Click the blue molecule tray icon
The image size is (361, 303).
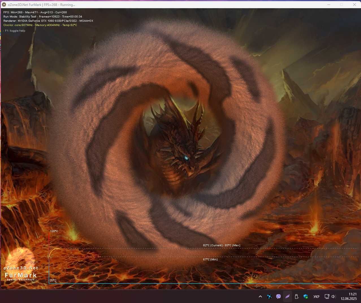(x=269, y=297)
